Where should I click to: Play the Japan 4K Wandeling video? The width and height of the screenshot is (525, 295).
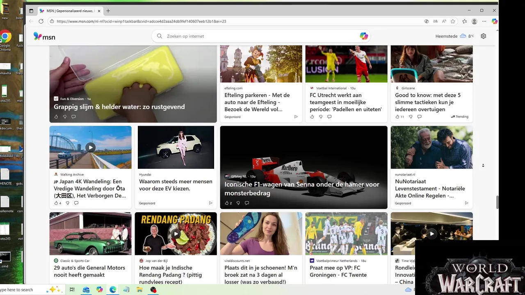(90, 147)
